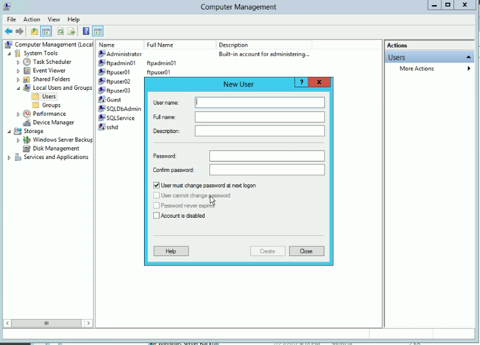Click the tree scrollbar right arrow

coord(88,323)
